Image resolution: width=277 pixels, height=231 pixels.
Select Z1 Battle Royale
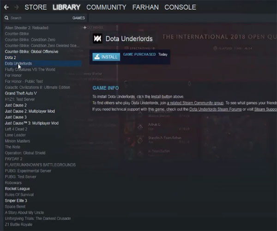(18, 225)
